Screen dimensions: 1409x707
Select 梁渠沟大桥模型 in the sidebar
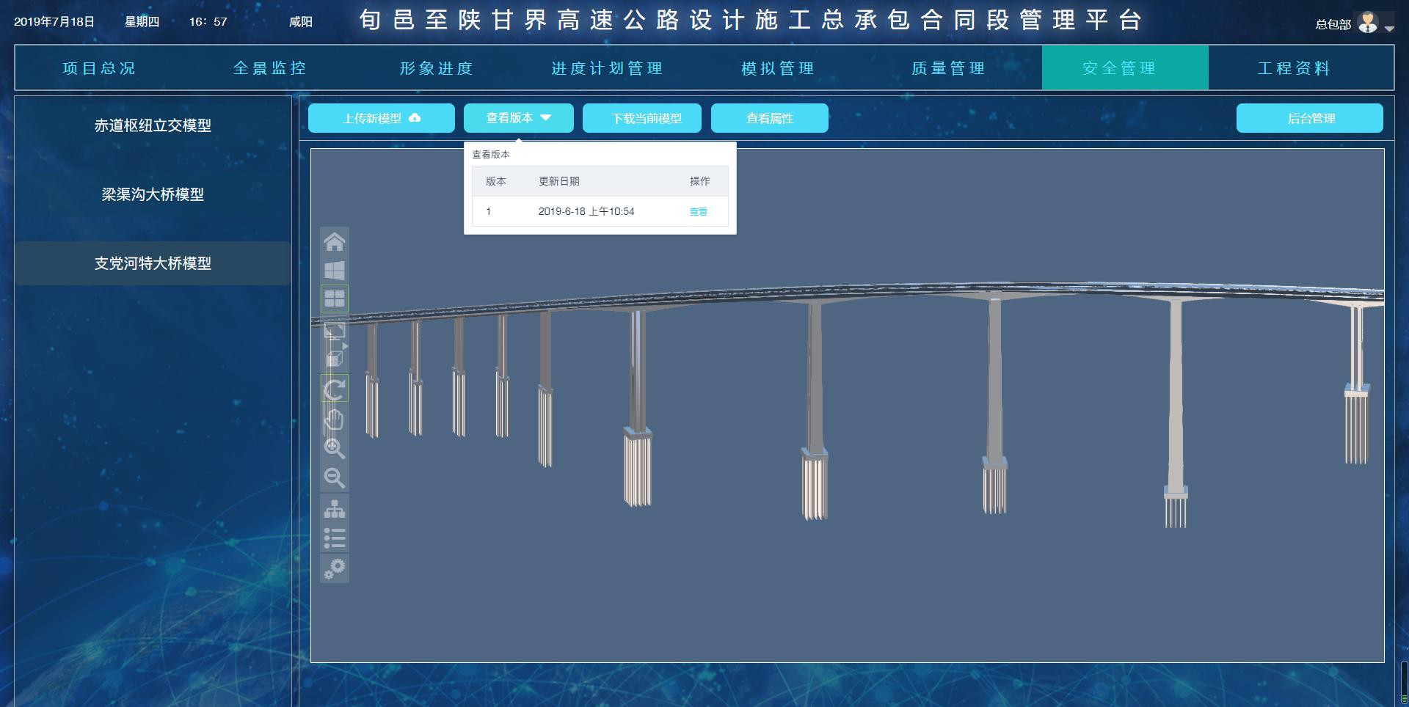click(x=153, y=194)
